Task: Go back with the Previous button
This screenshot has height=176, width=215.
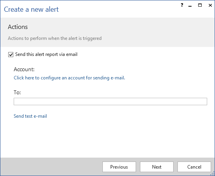Action: pos(119,167)
